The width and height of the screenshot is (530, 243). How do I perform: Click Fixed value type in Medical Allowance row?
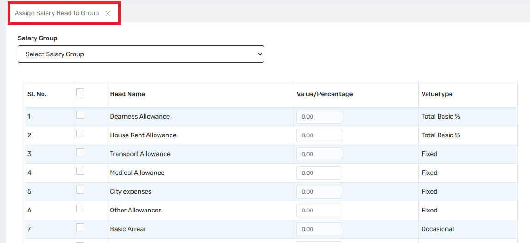(x=429, y=173)
